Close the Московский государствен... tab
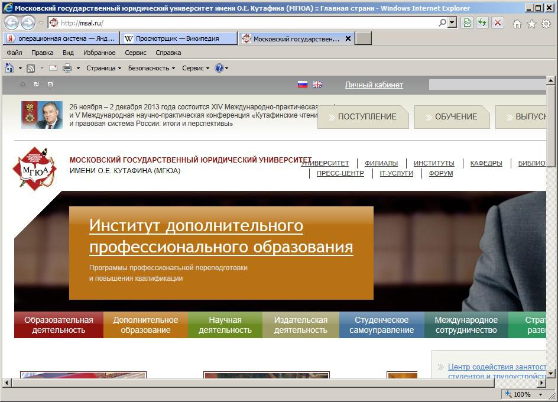Image resolution: width=558 pixels, height=402 pixels. tap(348, 38)
